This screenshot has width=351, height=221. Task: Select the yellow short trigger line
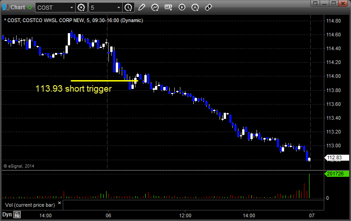tap(104, 81)
